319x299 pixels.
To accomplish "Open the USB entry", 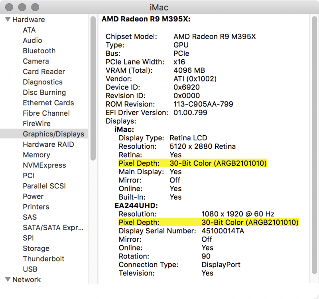I will [30, 269].
